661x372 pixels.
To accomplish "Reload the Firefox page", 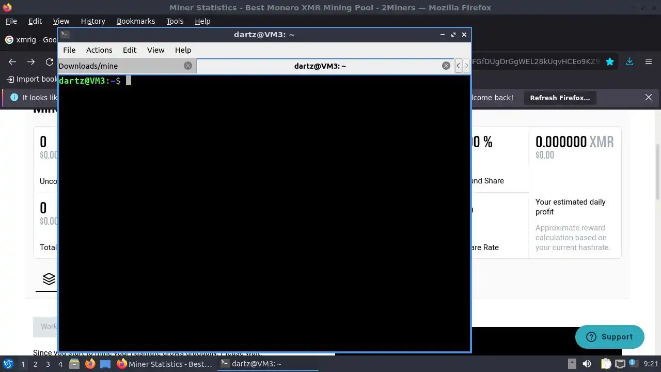I will pyautogui.click(x=50, y=61).
